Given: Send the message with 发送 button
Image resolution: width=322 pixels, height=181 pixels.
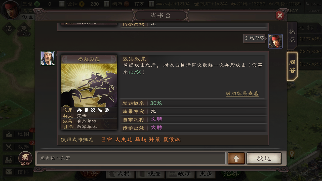Looking at the screenshot, I should [264, 158].
